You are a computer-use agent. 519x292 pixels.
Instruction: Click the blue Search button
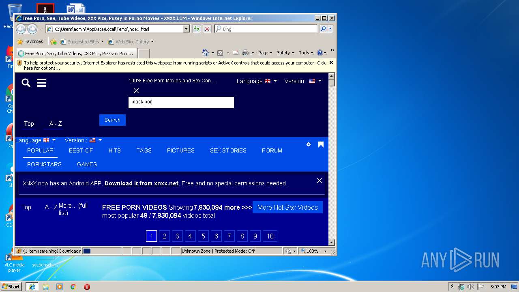[112, 120]
